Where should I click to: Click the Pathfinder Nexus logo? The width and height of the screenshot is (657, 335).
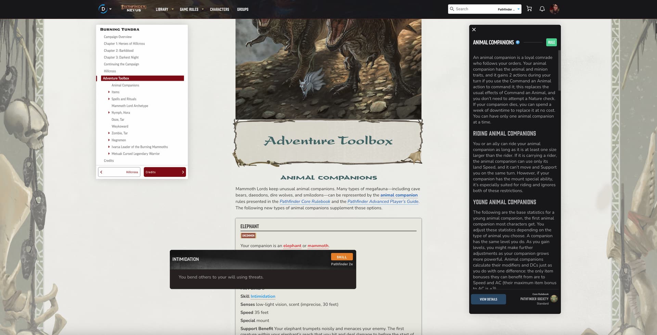[x=133, y=9]
